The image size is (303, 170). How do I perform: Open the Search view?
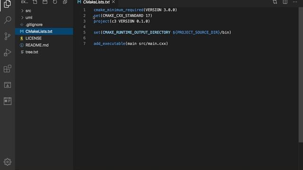(x=8, y=20)
